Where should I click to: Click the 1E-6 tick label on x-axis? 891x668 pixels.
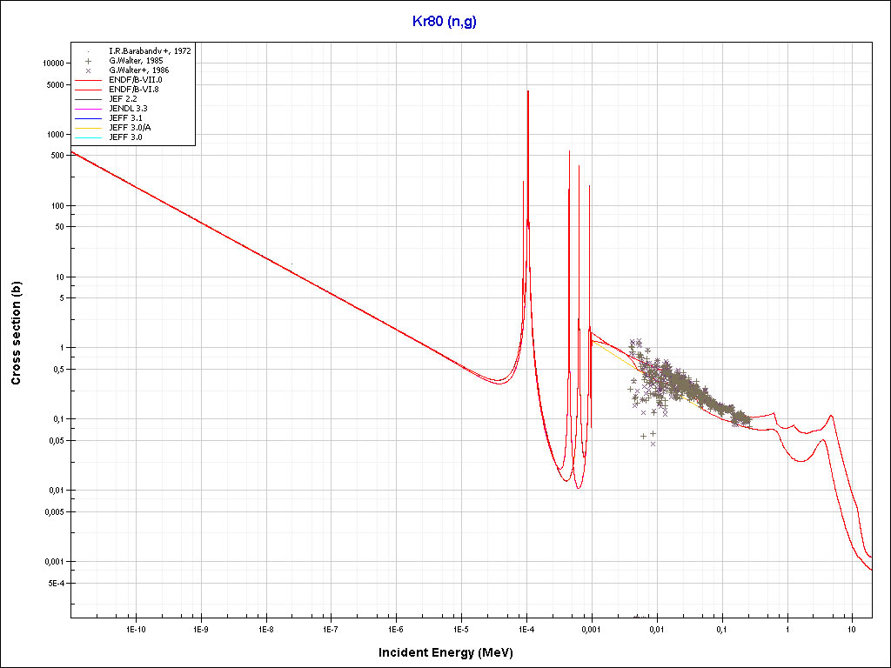click(396, 628)
